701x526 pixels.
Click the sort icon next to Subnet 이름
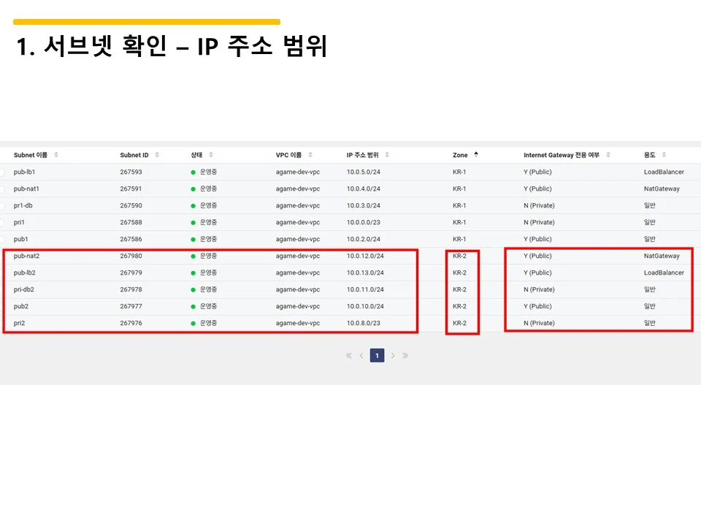coord(58,155)
